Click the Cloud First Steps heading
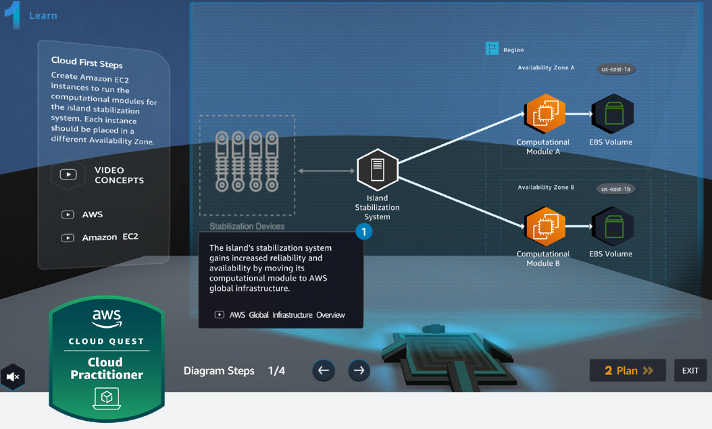The height and width of the screenshot is (429, 712). [86, 62]
